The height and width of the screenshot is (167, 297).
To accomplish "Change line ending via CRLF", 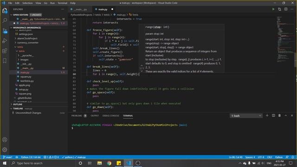I will pyautogui.click(x=270, y=157).
